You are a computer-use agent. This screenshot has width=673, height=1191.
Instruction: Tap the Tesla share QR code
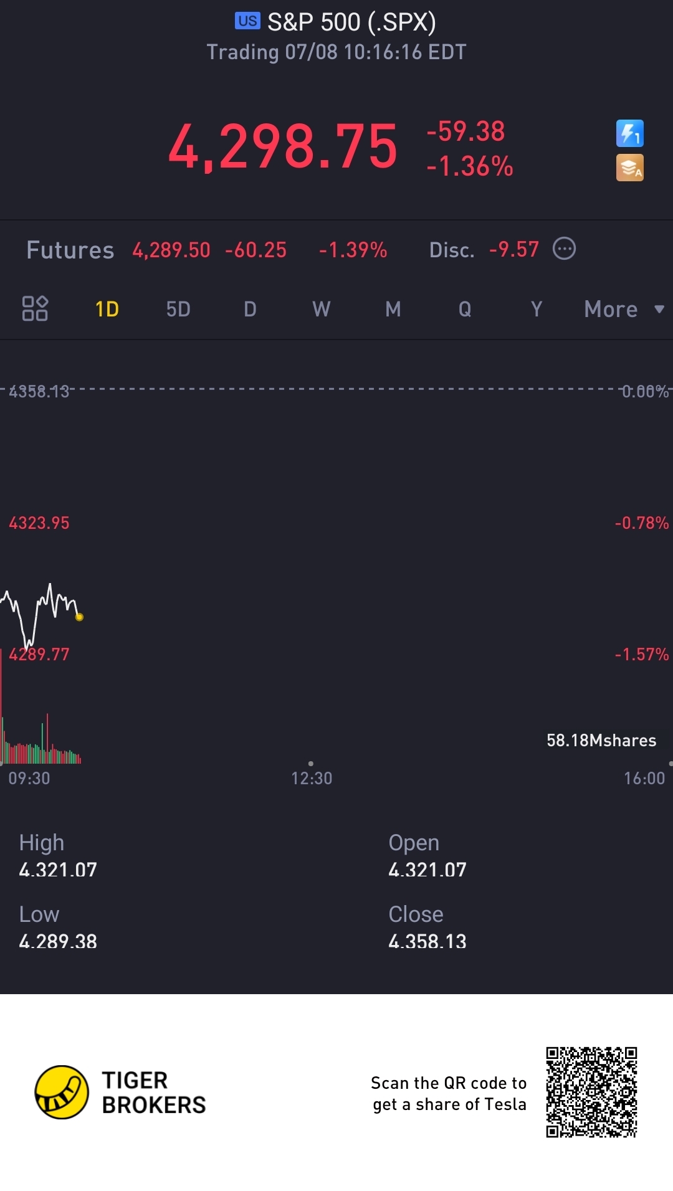click(x=591, y=1092)
